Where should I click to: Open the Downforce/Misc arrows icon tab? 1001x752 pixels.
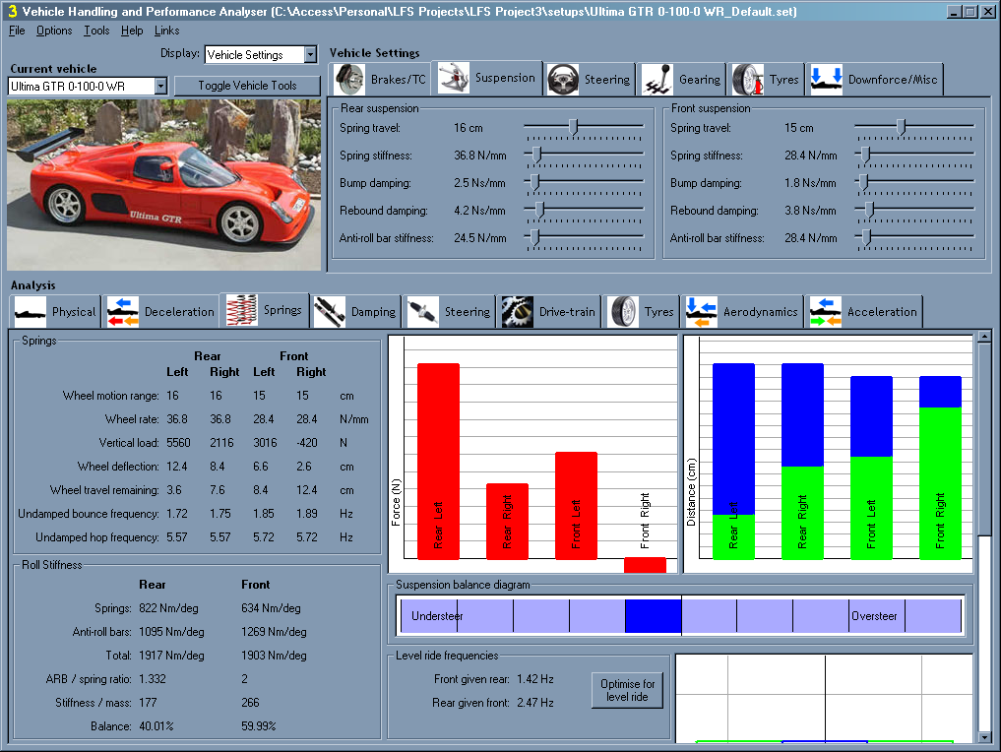point(827,79)
